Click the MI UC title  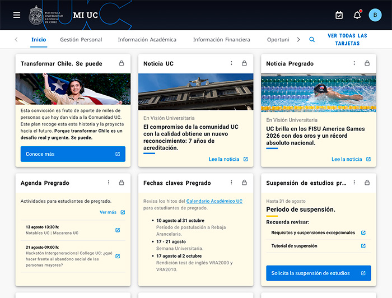(86, 15)
